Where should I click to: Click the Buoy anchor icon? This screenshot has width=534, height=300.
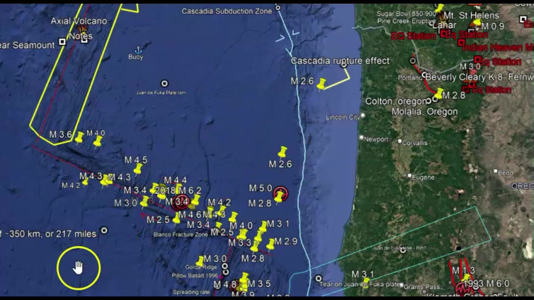(138, 50)
